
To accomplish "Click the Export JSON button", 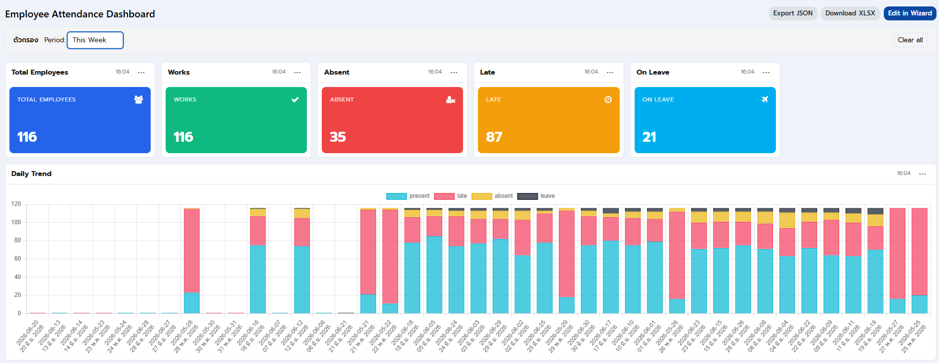I will (x=793, y=13).
